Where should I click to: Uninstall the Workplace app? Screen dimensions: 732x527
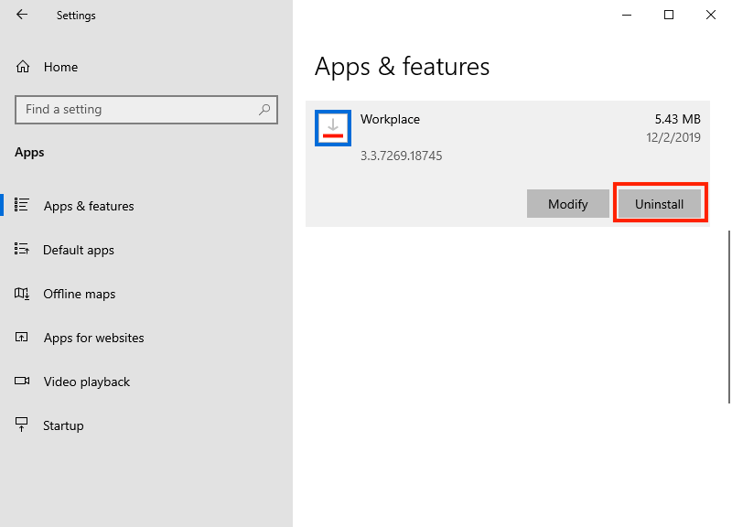pyautogui.click(x=660, y=203)
